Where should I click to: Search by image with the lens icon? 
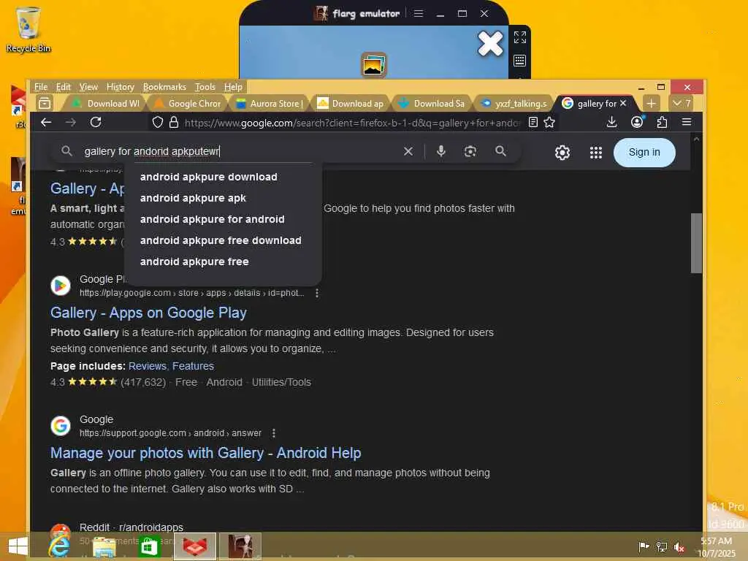[x=470, y=151]
